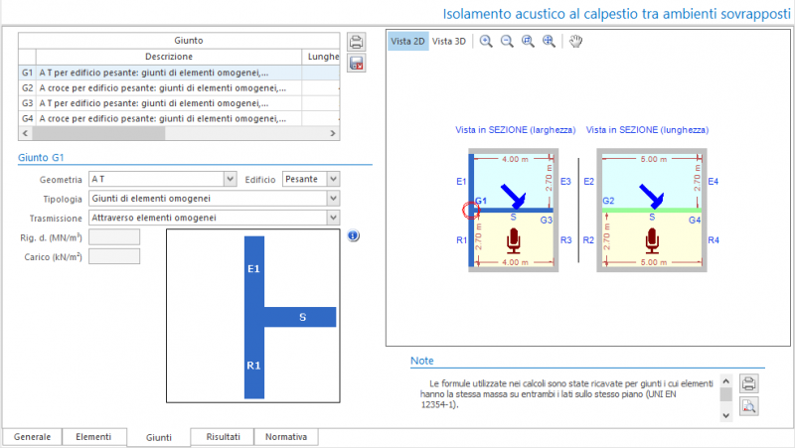Click the E1 element in T-joint diagram
Image resolution: width=795 pixels, height=448 pixels.
tap(254, 271)
